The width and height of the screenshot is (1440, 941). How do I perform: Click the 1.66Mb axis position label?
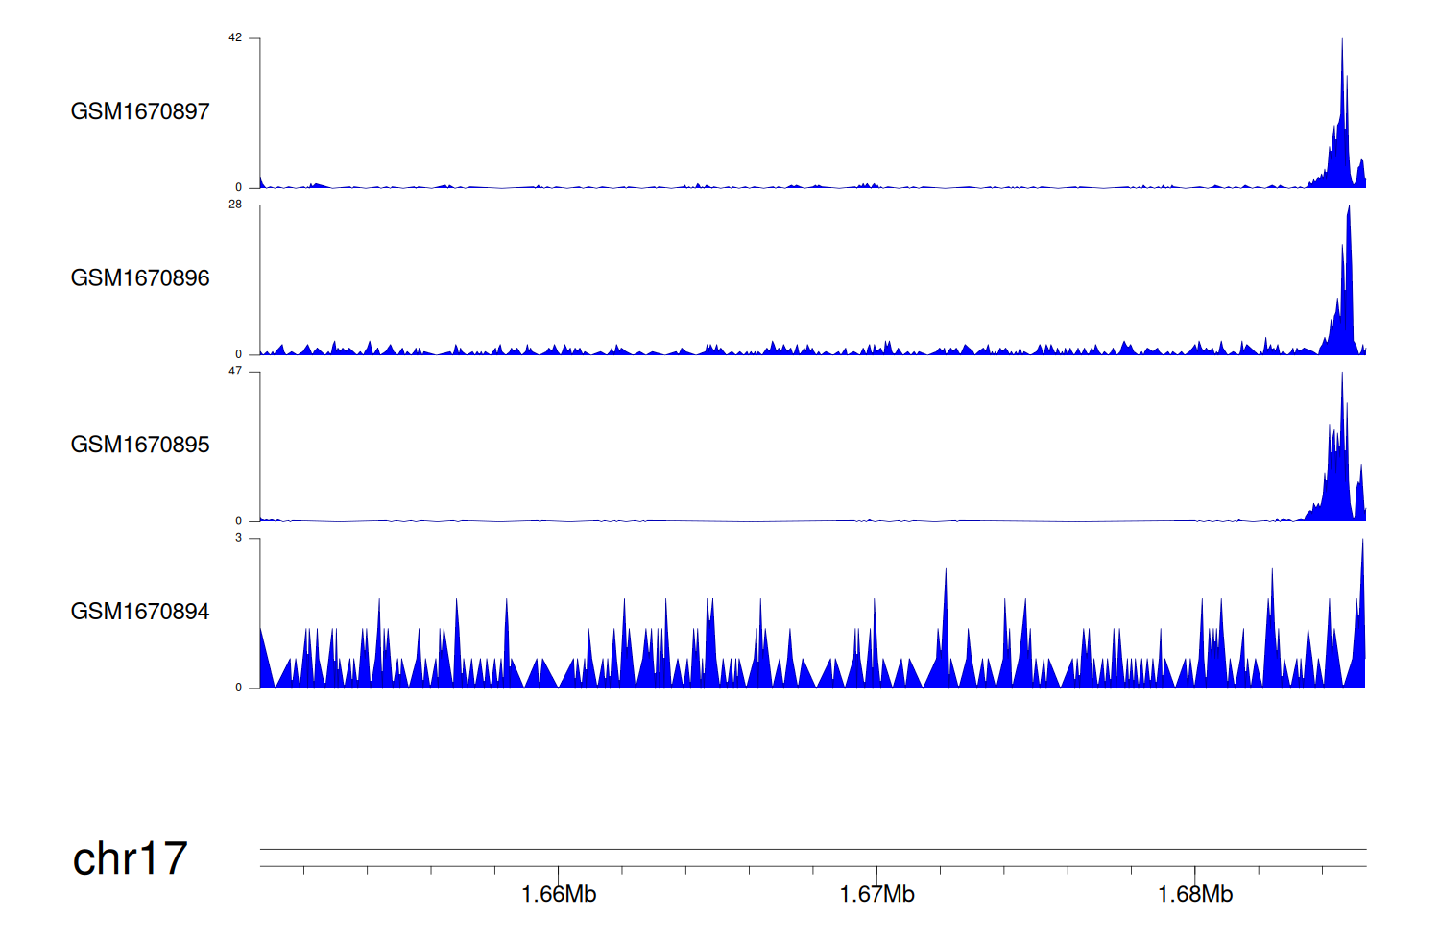(x=559, y=895)
